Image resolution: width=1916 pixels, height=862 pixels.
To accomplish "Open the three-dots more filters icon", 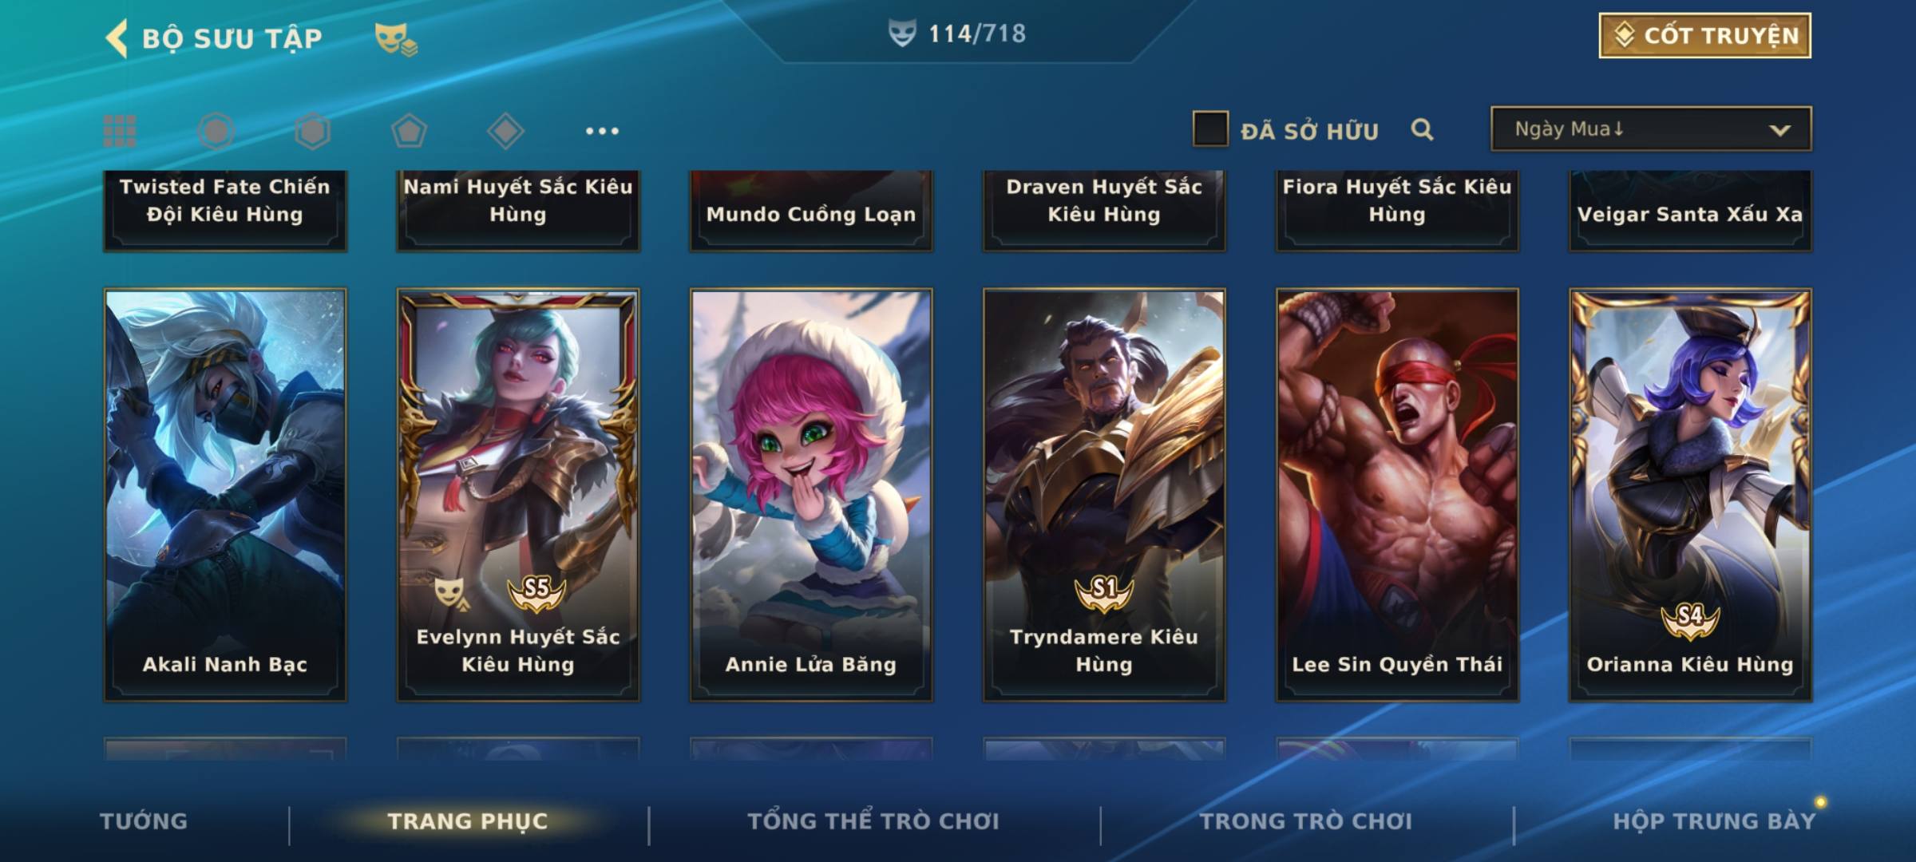I will (x=602, y=131).
